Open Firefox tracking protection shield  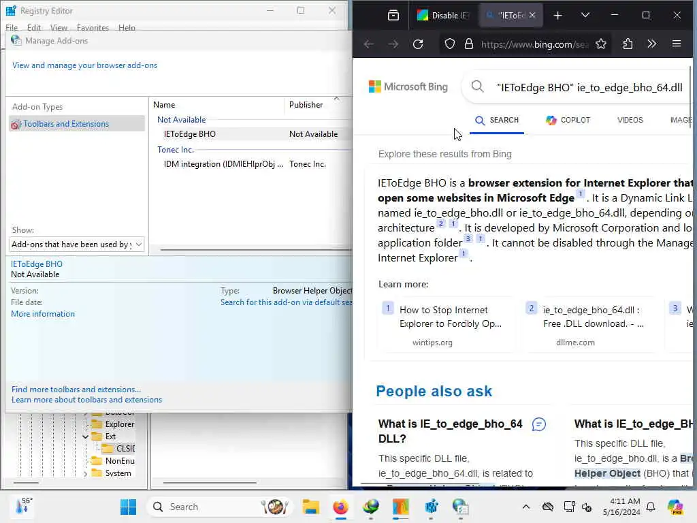point(450,44)
